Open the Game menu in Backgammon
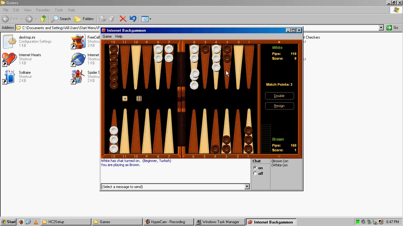 107,36
